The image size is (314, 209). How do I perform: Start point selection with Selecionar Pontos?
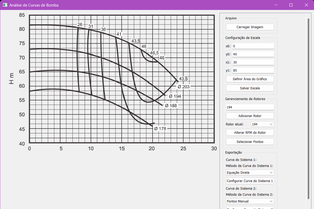[x=250, y=142]
